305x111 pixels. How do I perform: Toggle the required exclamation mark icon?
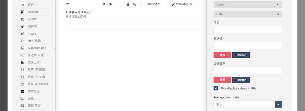coord(117,4)
